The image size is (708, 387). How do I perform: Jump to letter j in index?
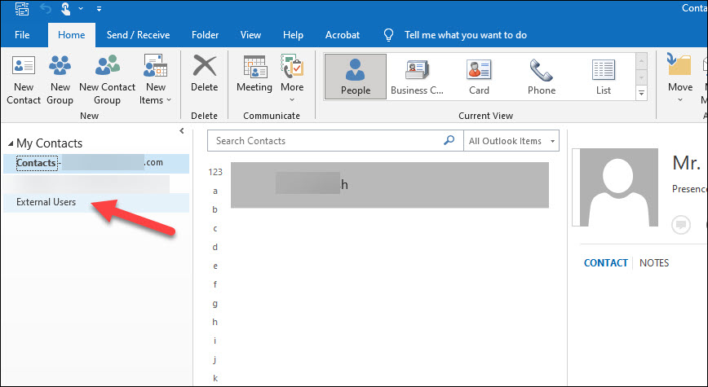[x=215, y=359]
